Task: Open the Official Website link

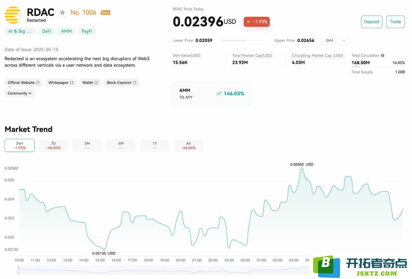Action: coord(23,82)
